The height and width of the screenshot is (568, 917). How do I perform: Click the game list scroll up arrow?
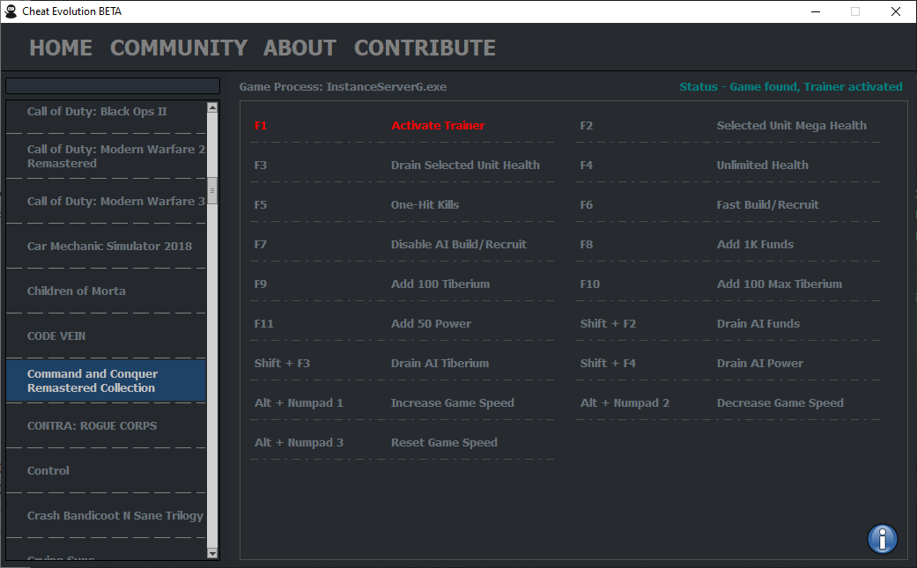(x=212, y=107)
